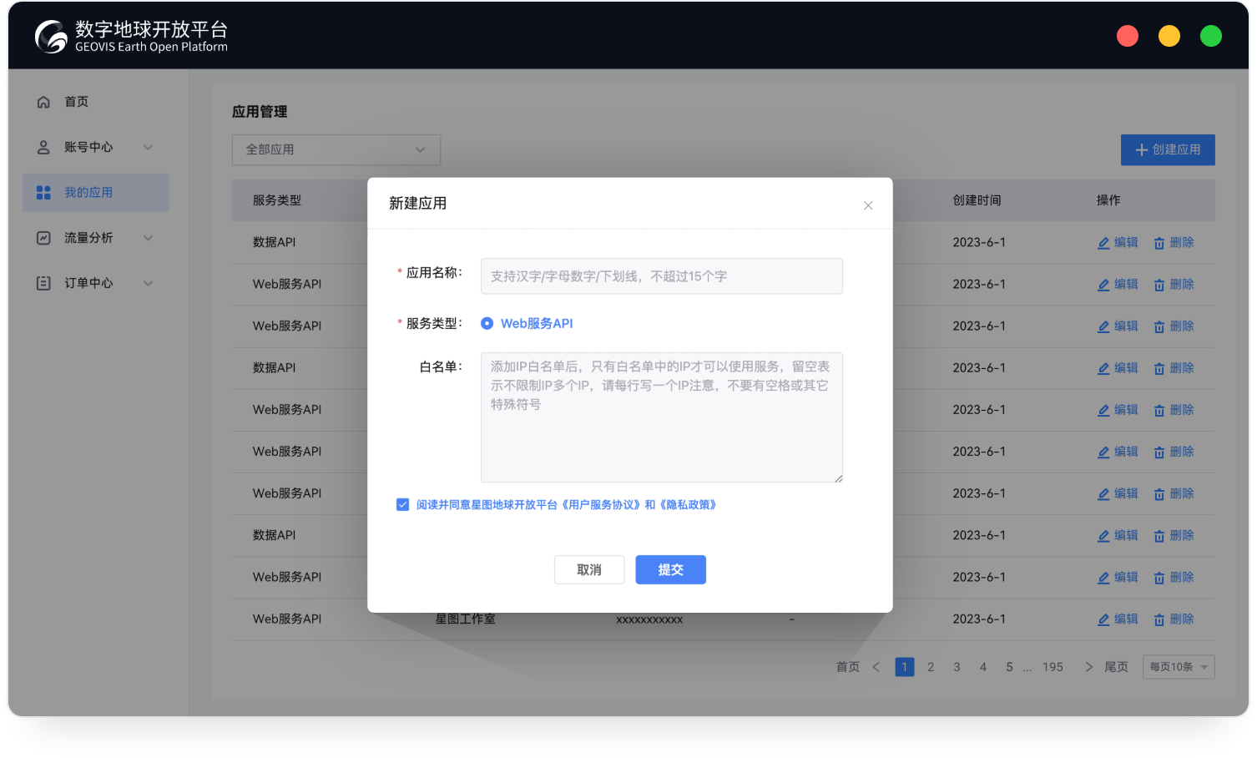This screenshot has height=758, width=1257.
Task: Click the trash icon in the seventh table row
Action: tap(1159, 495)
